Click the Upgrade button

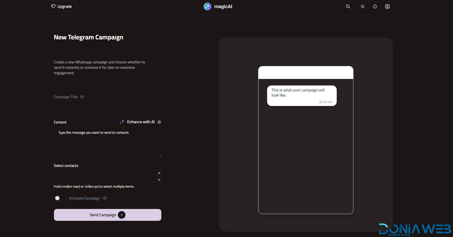click(61, 6)
